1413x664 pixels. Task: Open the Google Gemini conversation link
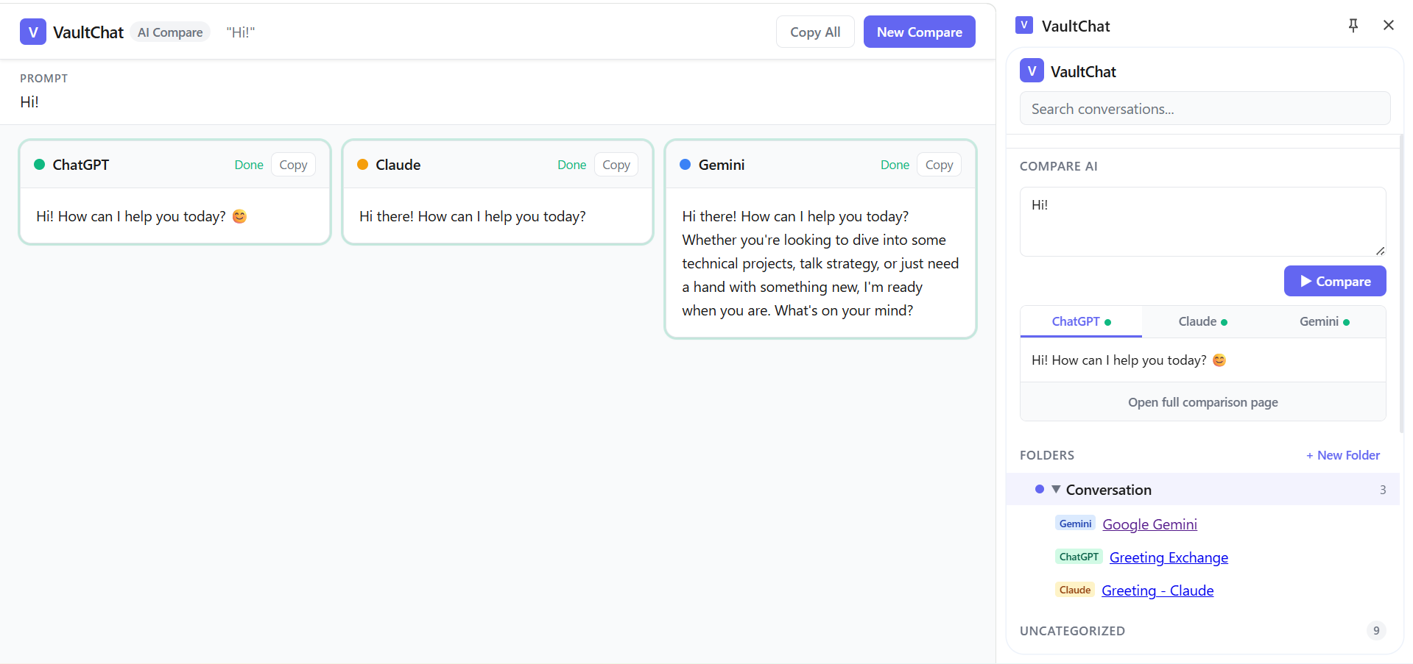click(1149, 524)
